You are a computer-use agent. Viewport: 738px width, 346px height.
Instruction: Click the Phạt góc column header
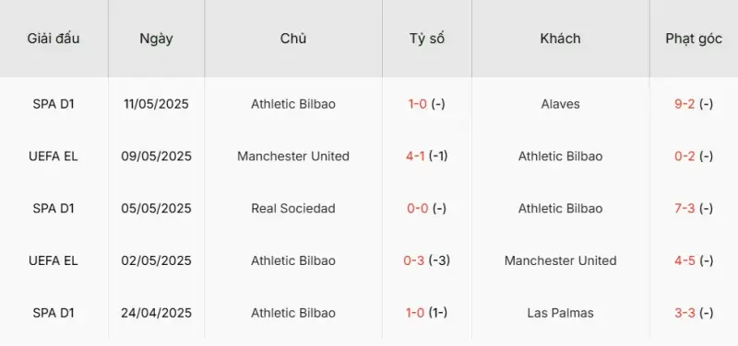point(694,39)
